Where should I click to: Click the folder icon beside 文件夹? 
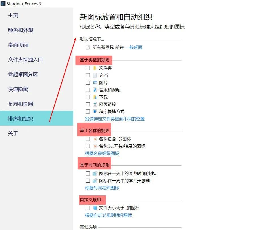tap(95, 68)
